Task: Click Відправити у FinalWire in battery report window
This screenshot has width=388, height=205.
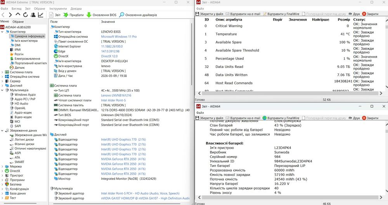Action: point(281,118)
